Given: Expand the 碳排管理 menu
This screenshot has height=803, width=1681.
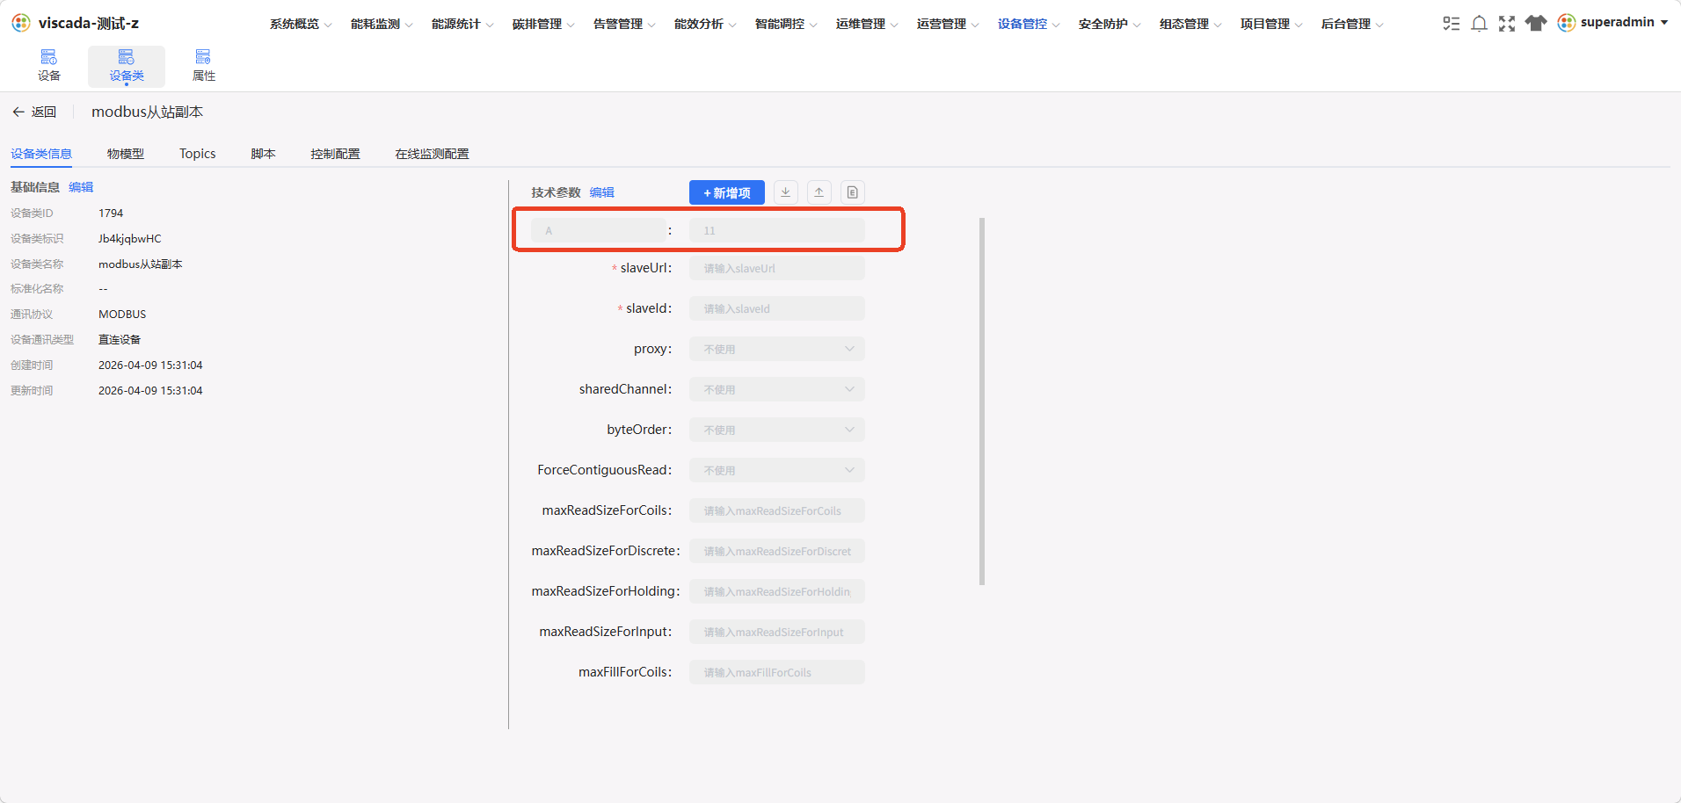Looking at the screenshot, I should (543, 24).
